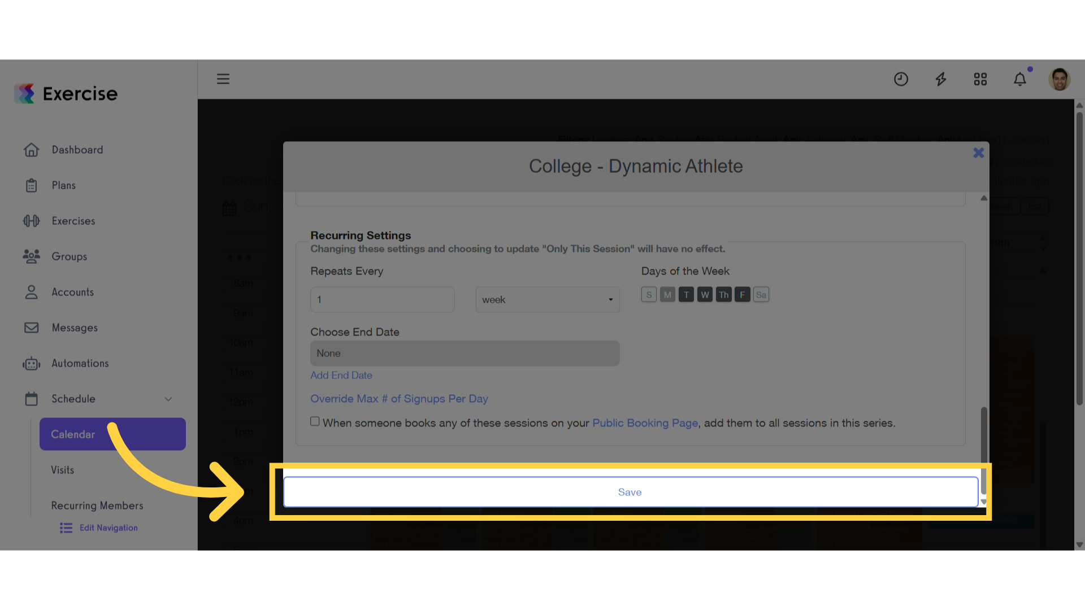Open the notifications bell icon
This screenshot has height=610, width=1085.
coord(1020,79)
